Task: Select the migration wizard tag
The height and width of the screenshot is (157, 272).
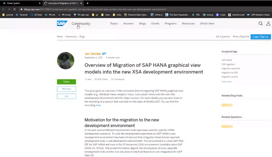Action: pyautogui.click(x=229, y=77)
